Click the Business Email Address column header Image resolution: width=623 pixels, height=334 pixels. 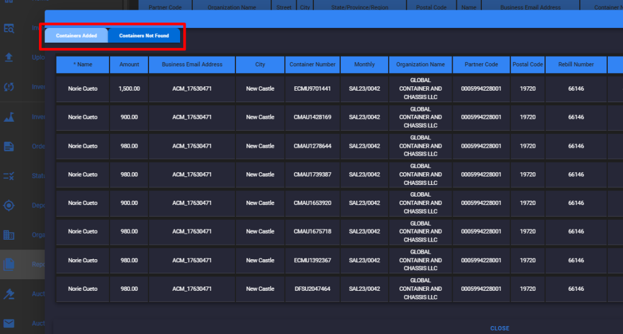coord(192,64)
